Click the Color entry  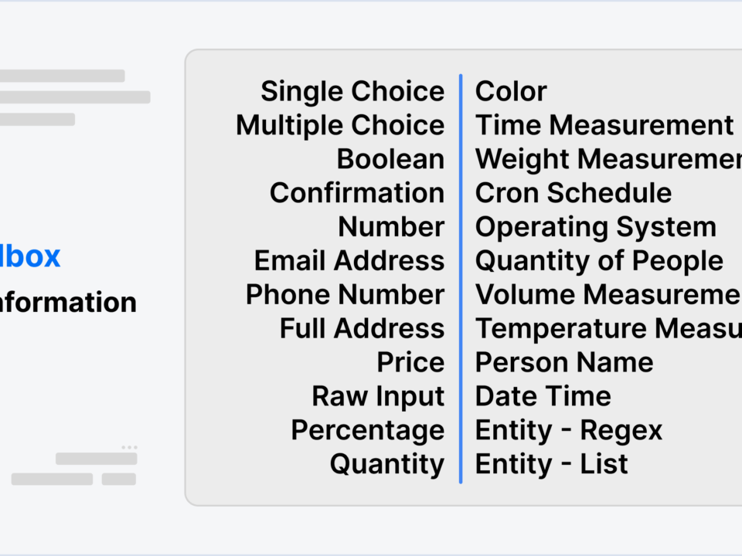(x=511, y=91)
